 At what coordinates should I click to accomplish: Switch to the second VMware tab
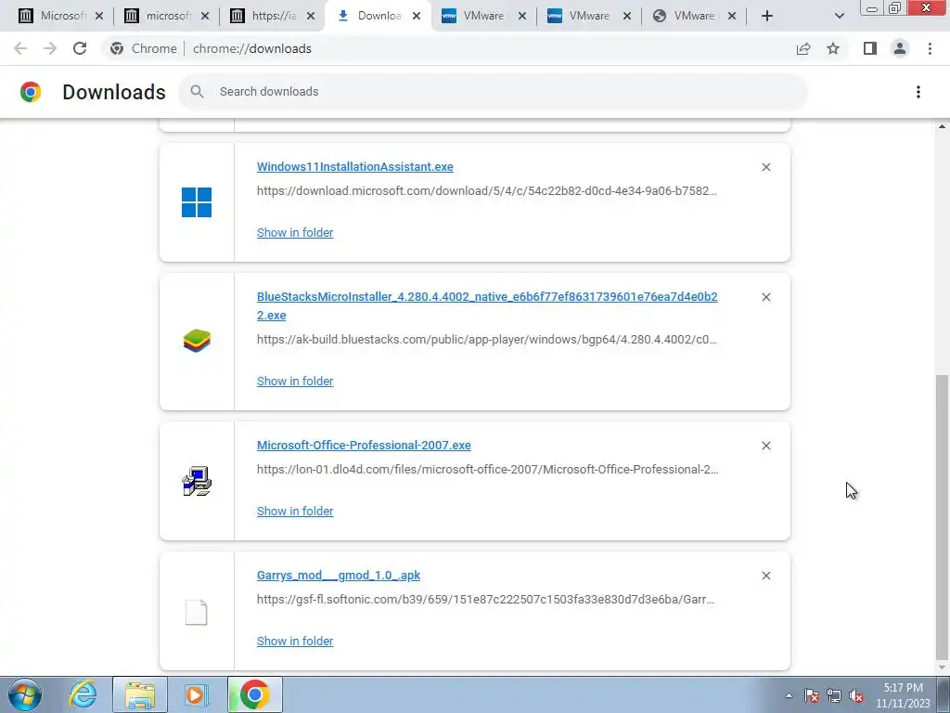(x=589, y=16)
